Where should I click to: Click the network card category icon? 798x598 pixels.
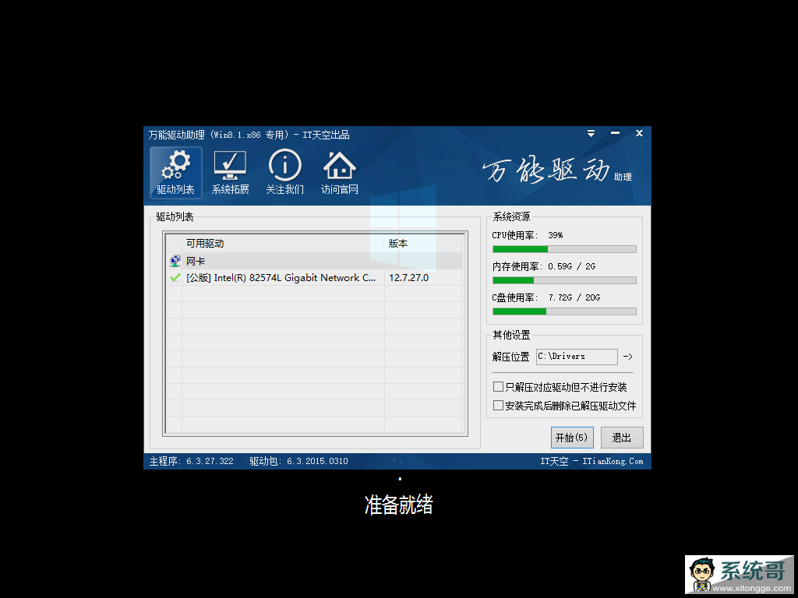[x=175, y=261]
